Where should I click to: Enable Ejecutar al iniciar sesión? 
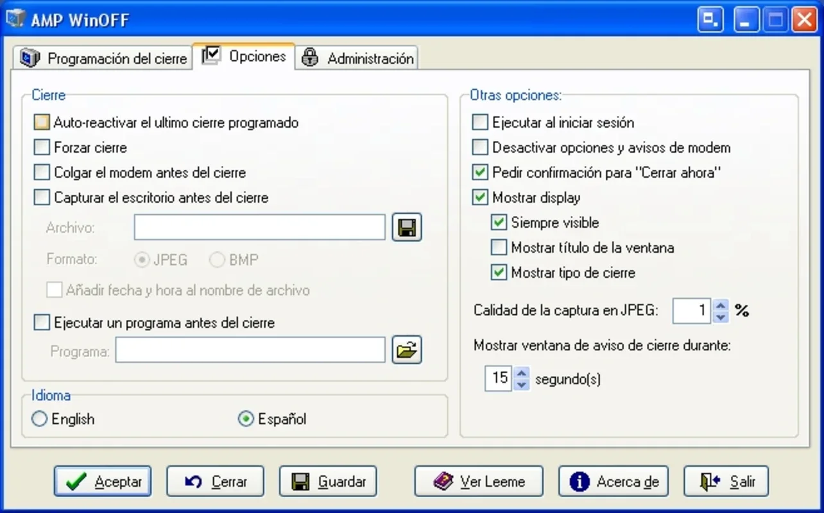(x=480, y=122)
